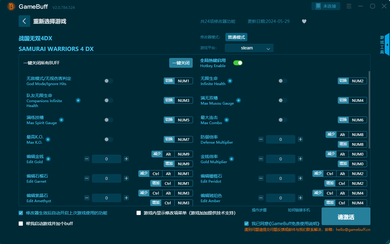Increase Edit Garnet value with plus
Screen dimensions: 390x244
click(x=126, y=178)
